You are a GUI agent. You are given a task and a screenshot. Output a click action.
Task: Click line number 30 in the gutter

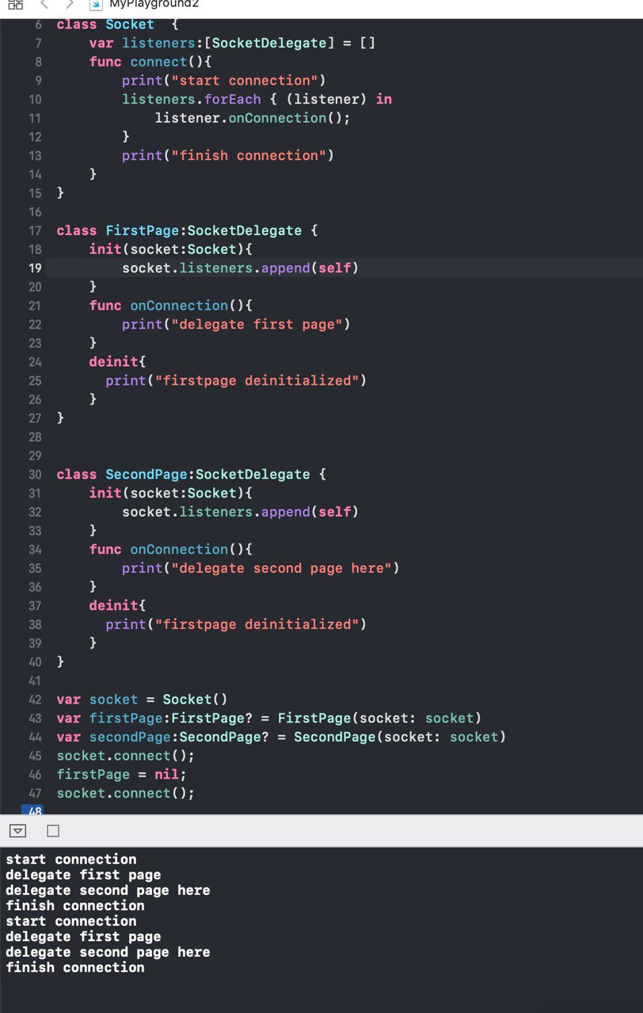click(x=34, y=475)
